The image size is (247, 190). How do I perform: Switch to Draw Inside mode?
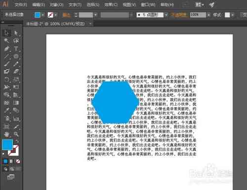(x=18, y=169)
